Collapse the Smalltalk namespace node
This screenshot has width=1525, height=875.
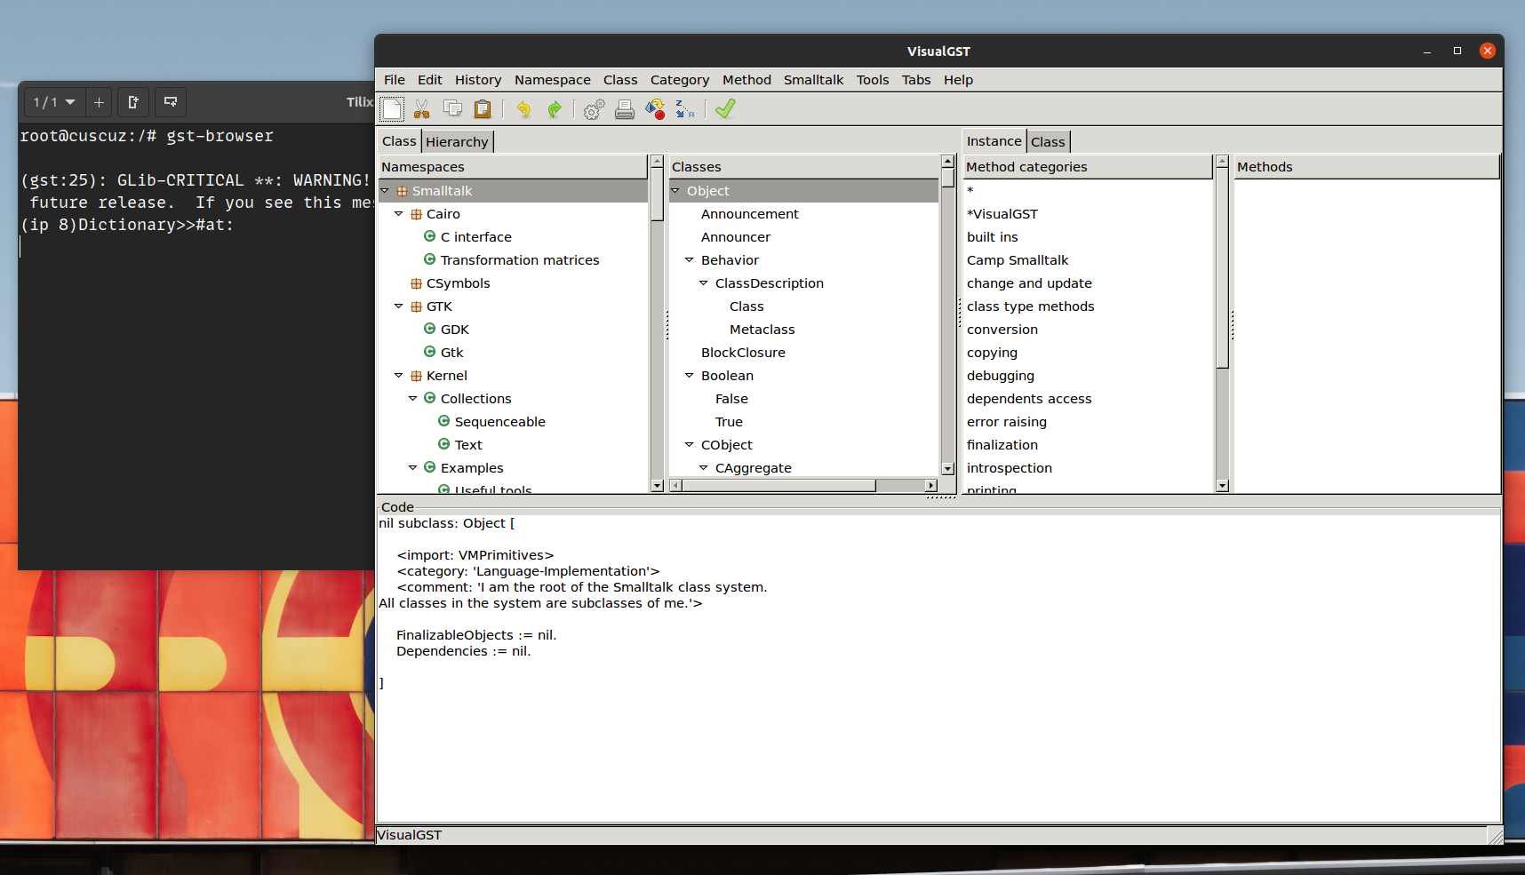click(385, 190)
